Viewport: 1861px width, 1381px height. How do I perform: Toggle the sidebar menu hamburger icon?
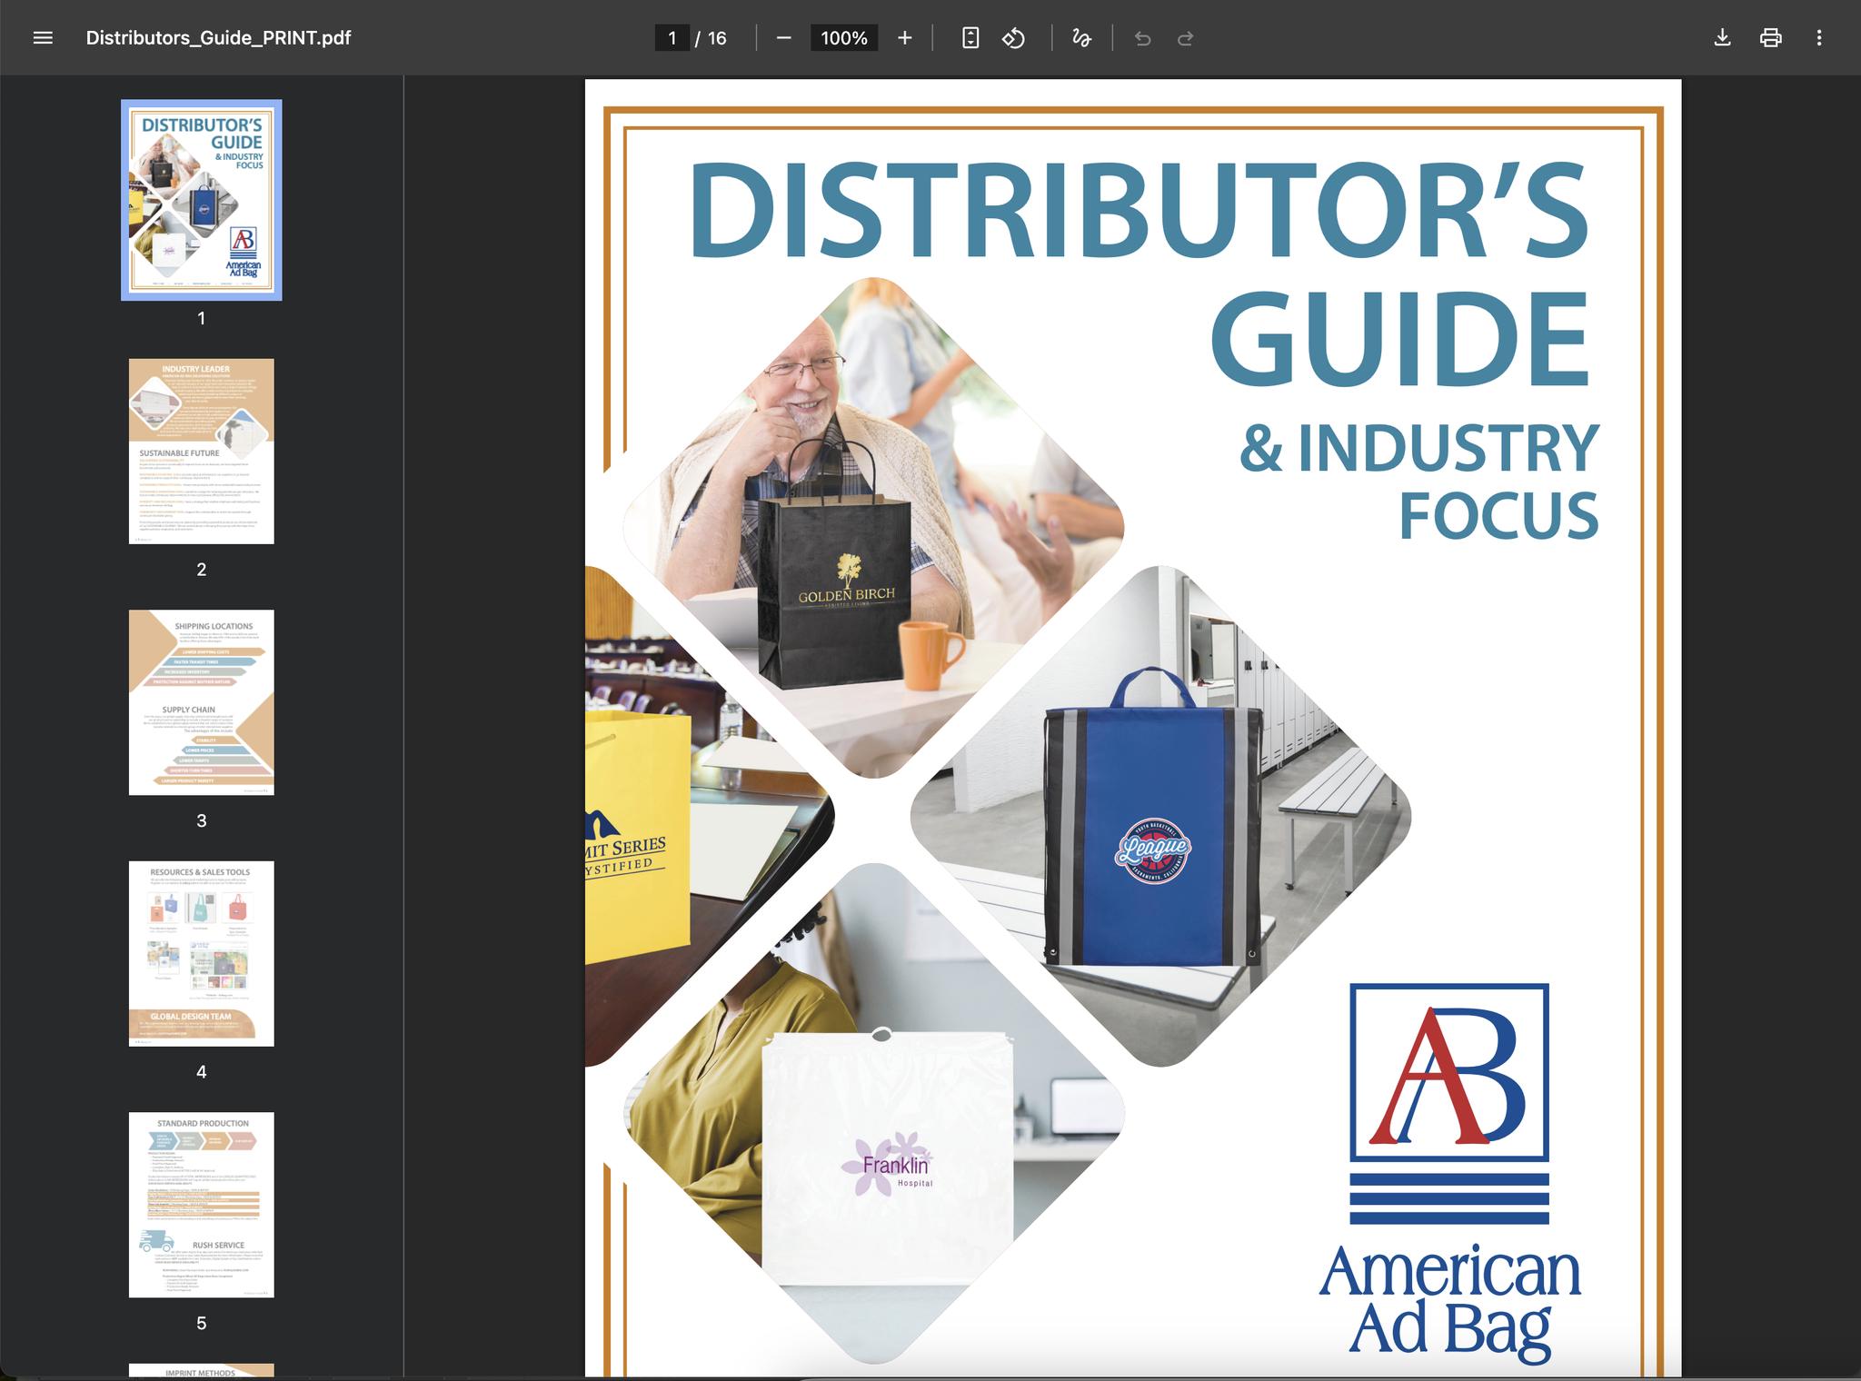click(43, 38)
